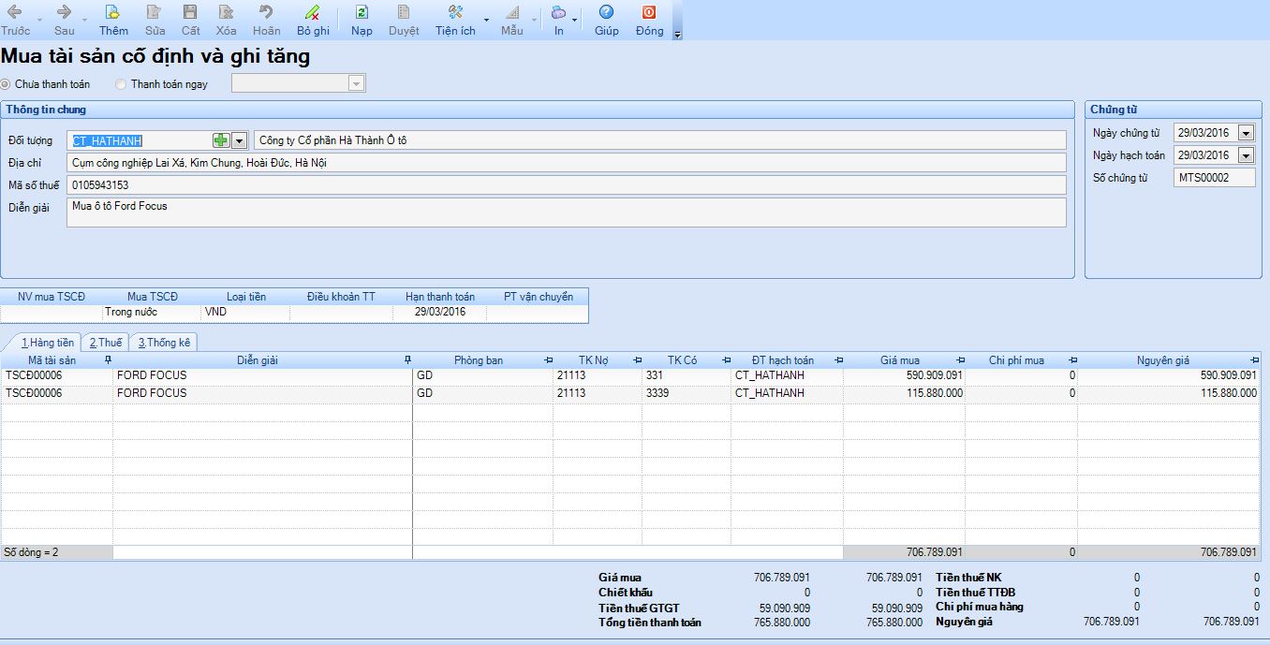The width and height of the screenshot is (1270, 645).
Task: Reload data with Nạp icon
Action: point(362,20)
